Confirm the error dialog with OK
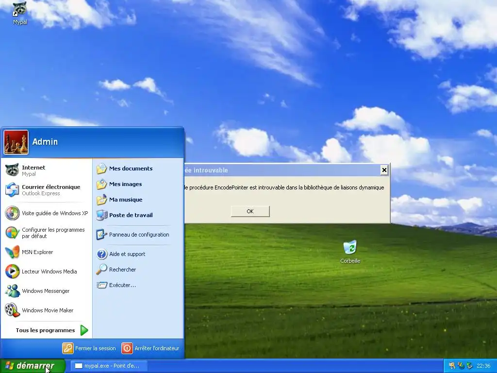 click(250, 211)
